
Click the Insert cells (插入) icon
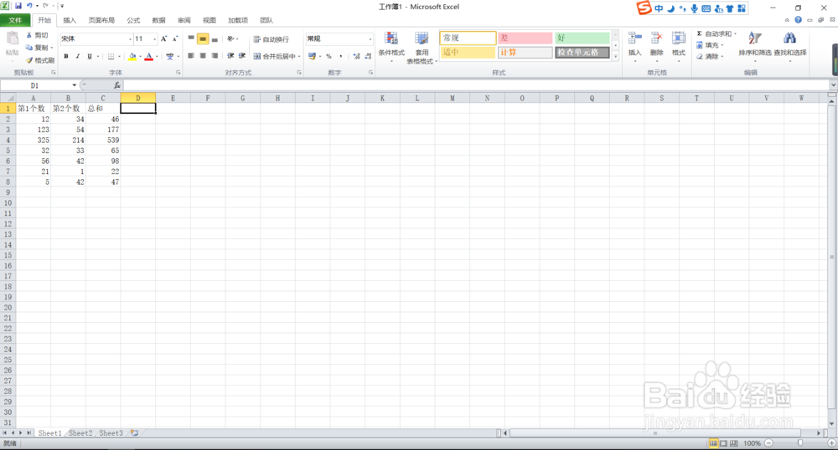[x=634, y=39]
